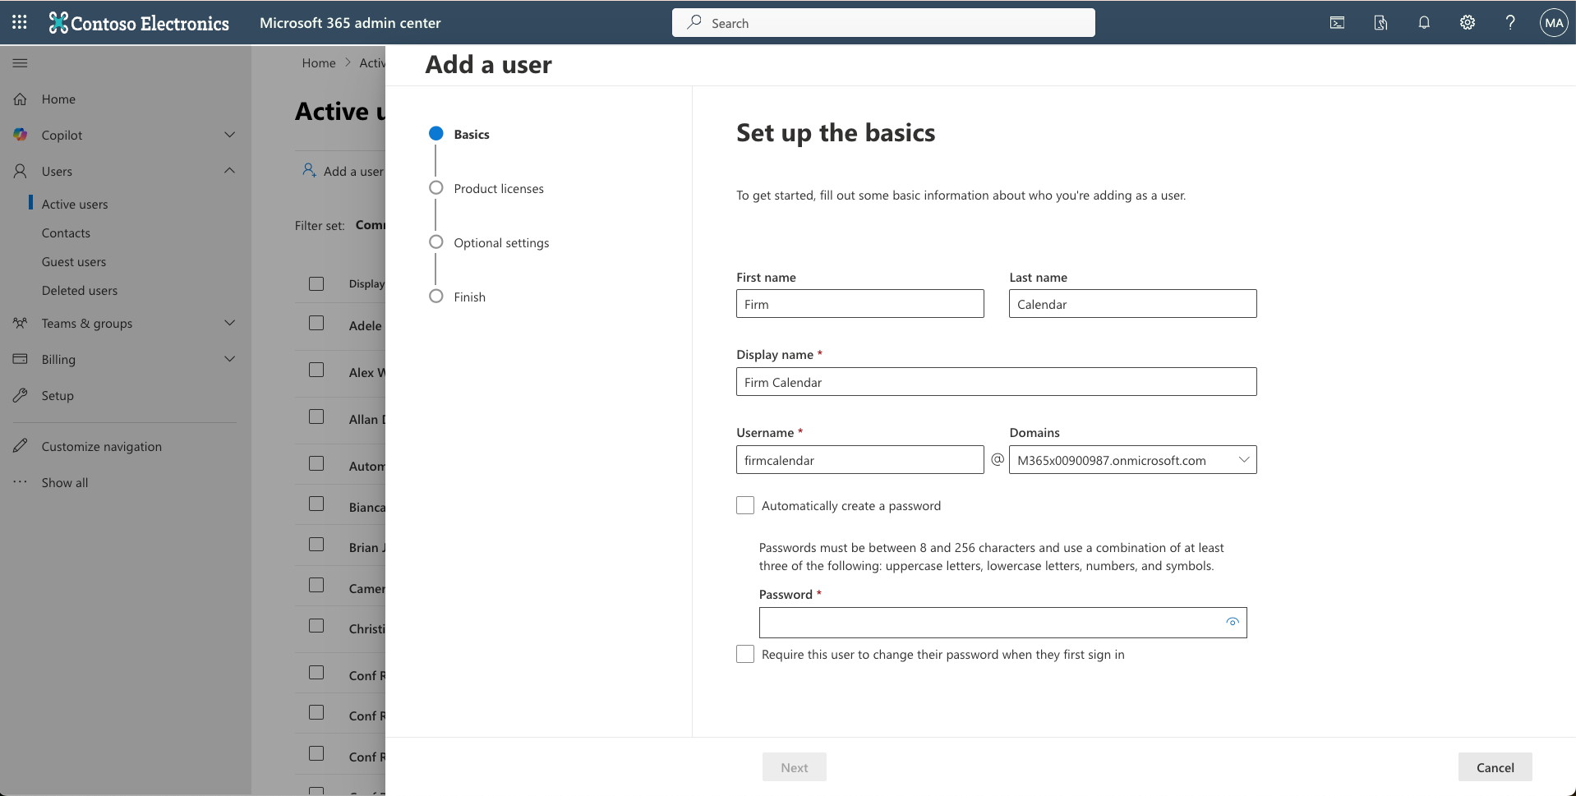Toggle select-all checkbox in Display name header

[316, 283]
